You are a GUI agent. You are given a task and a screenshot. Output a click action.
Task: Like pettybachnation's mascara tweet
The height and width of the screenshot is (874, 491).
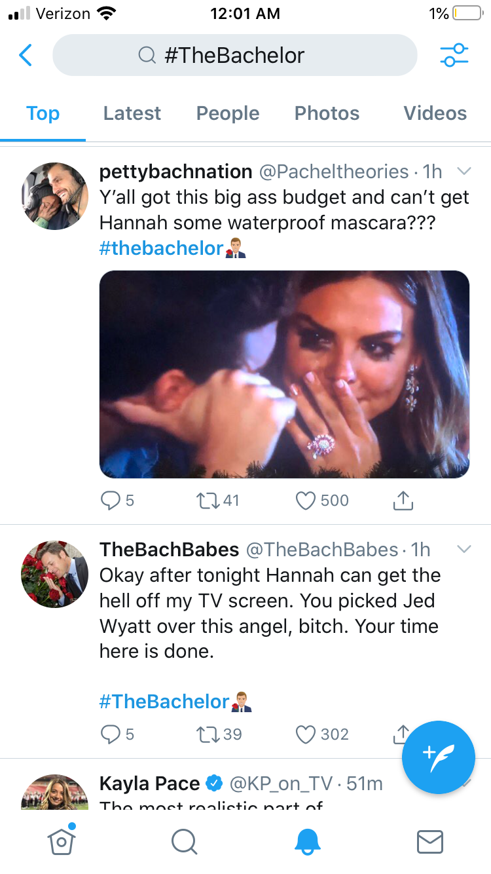(x=306, y=501)
